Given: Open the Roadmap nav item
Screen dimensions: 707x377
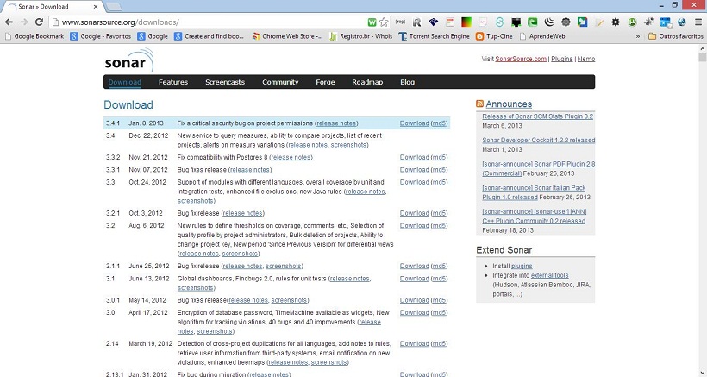Looking at the screenshot, I should 367,82.
